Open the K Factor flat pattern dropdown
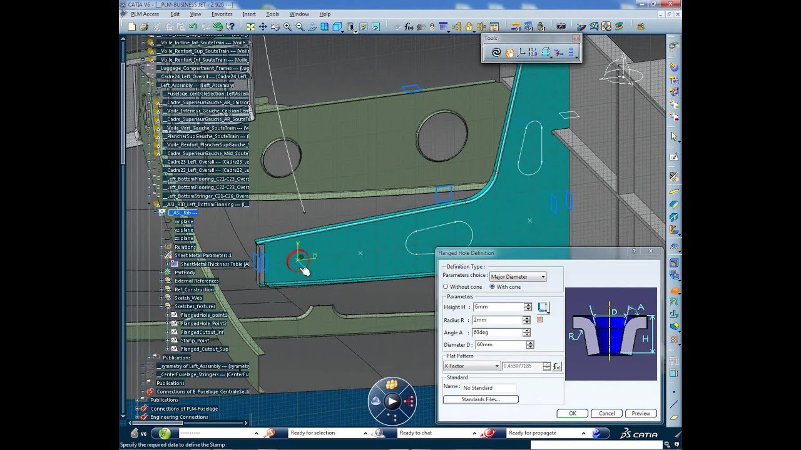The width and height of the screenshot is (801, 450). coord(472,366)
